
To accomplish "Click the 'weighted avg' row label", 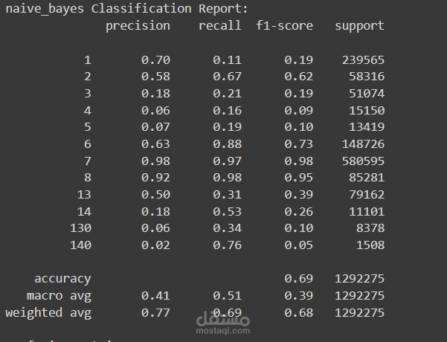I will (x=48, y=313).
